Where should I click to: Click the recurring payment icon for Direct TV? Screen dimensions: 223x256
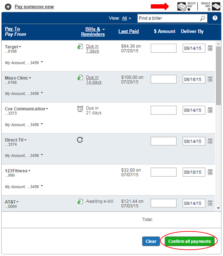coord(80,140)
